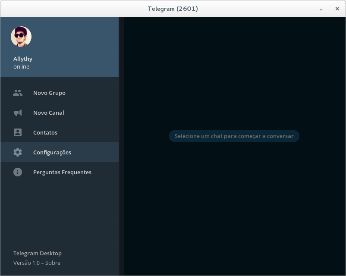Viewport: 346px width, 276px height.
Task: Click the Versão 1.0 – Sobre link
Action: tap(37, 263)
